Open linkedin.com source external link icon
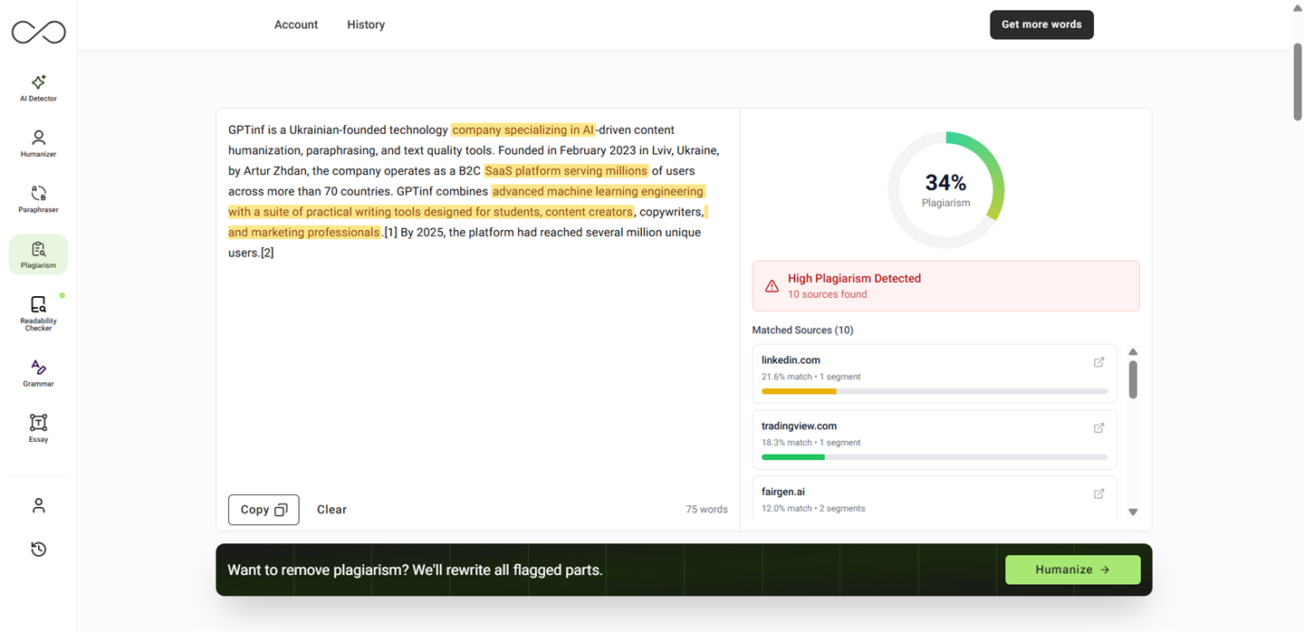This screenshot has width=1304, height=632. (1098, 362)
